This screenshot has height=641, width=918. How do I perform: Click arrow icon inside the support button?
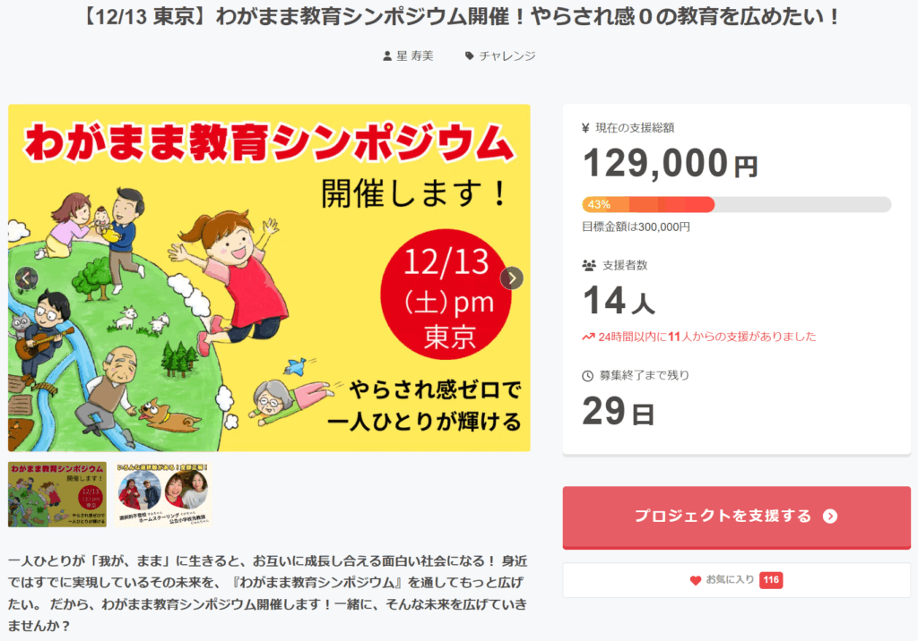830,517
